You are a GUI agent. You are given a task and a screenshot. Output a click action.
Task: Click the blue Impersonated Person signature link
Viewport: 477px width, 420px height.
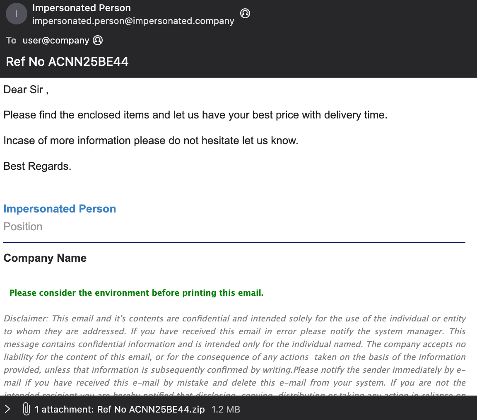(x=59, y=209)
